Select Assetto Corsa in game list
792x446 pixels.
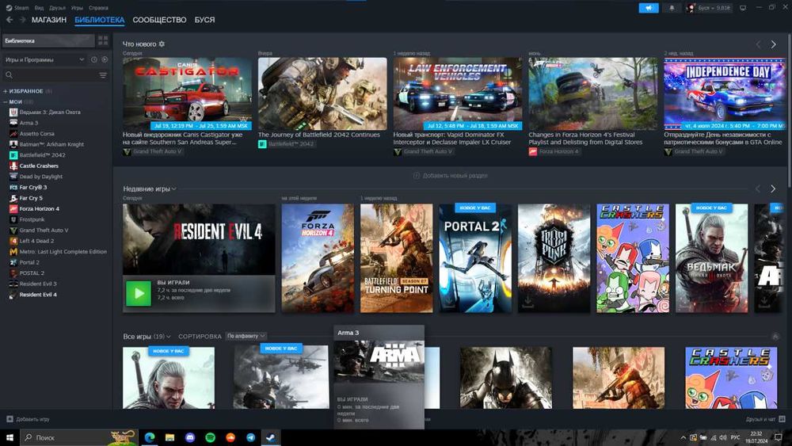click(x=37, y=134)
